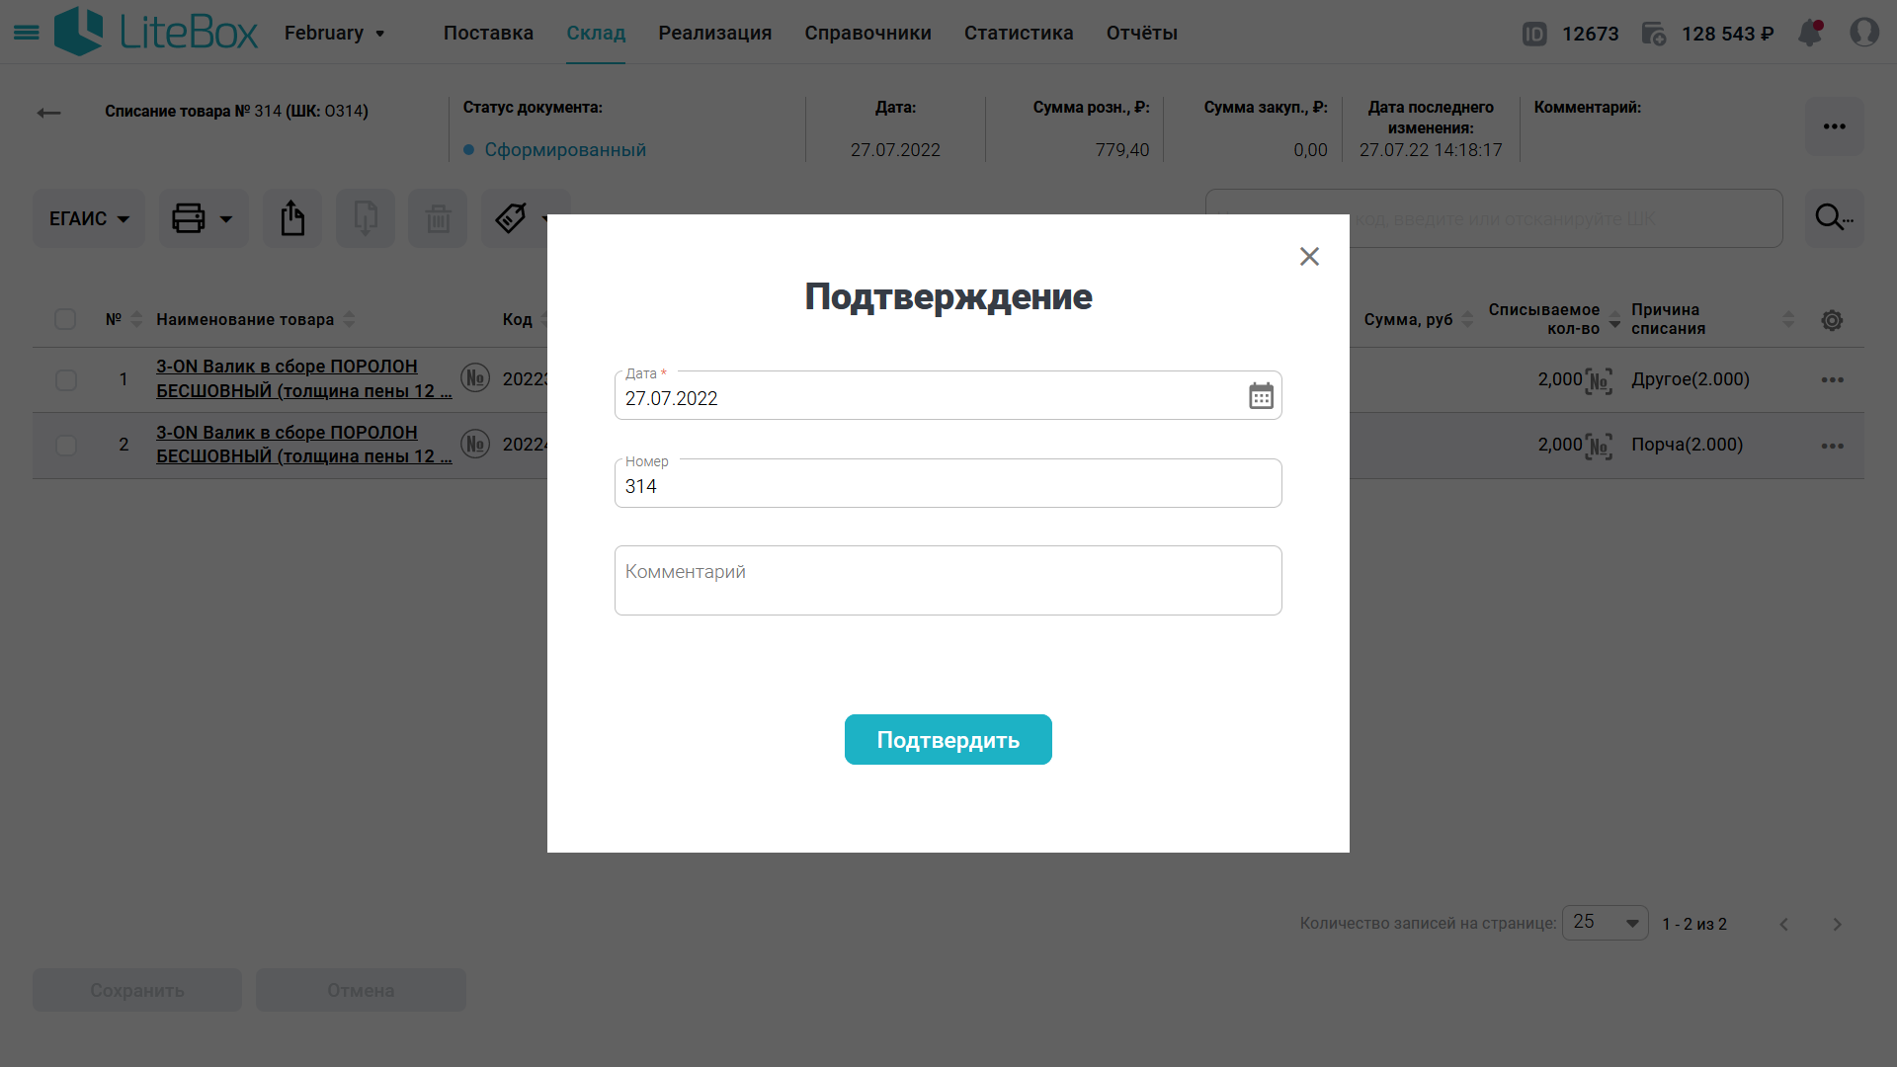Open the Статистика menu
The width and height of the screenshot is (1897, 1067).
point(1019,33)
